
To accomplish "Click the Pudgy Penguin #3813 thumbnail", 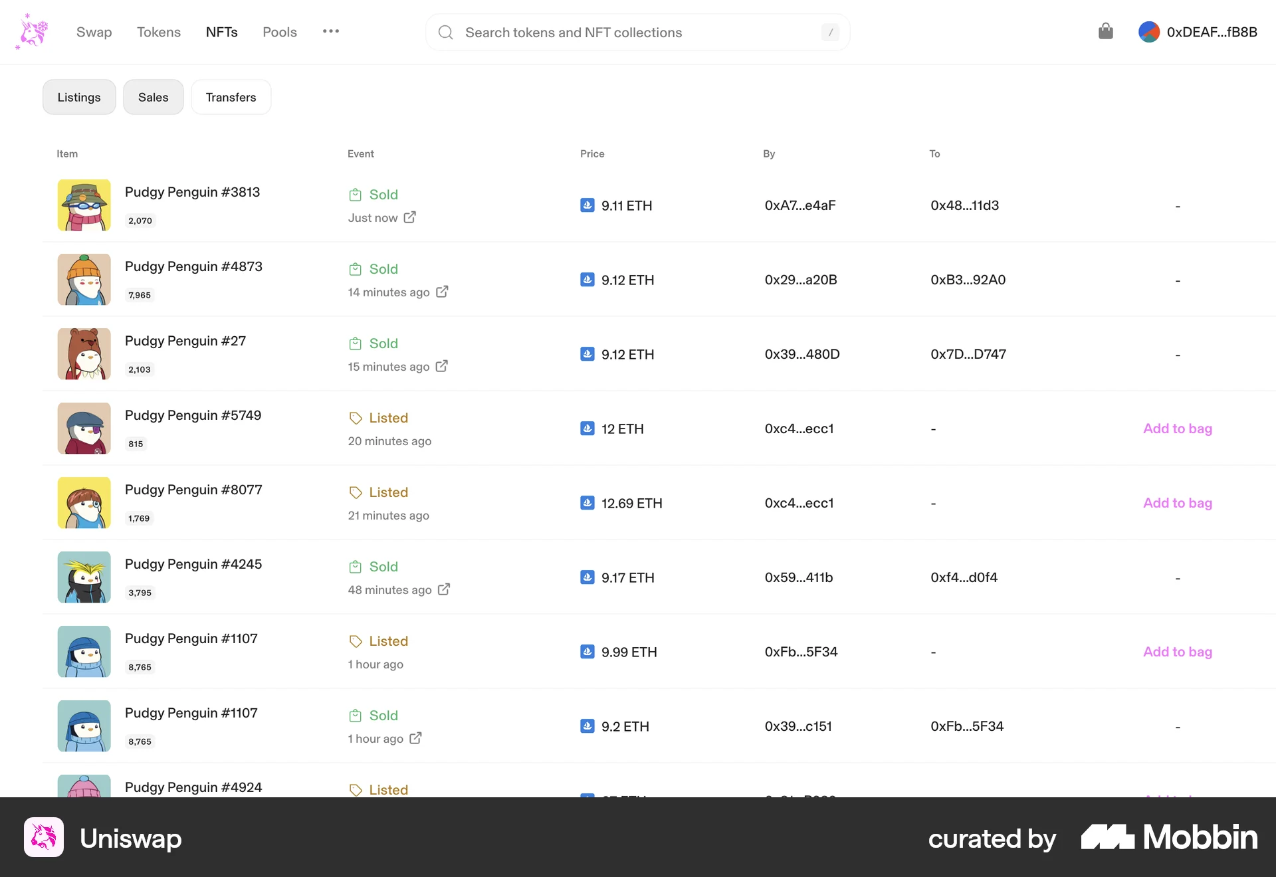I will [x=84, y=205].
